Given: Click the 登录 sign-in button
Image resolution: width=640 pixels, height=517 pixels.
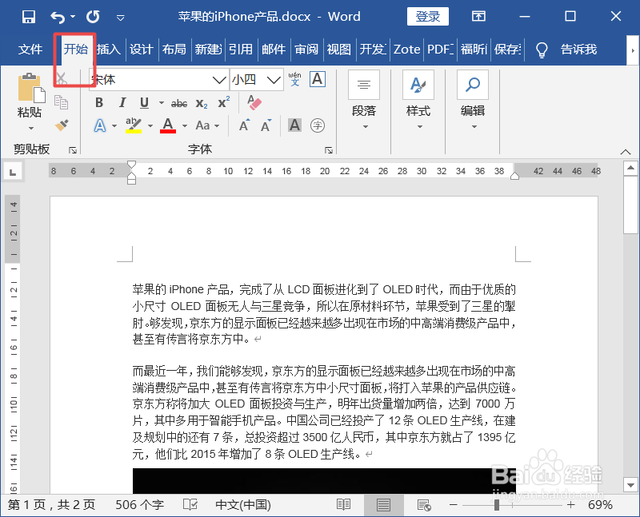Looking at the screenshot, I should pos(428,17).
